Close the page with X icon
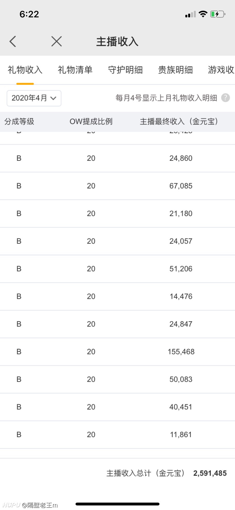This screenshot has height=510, width=235. click(x=56, y=42)
